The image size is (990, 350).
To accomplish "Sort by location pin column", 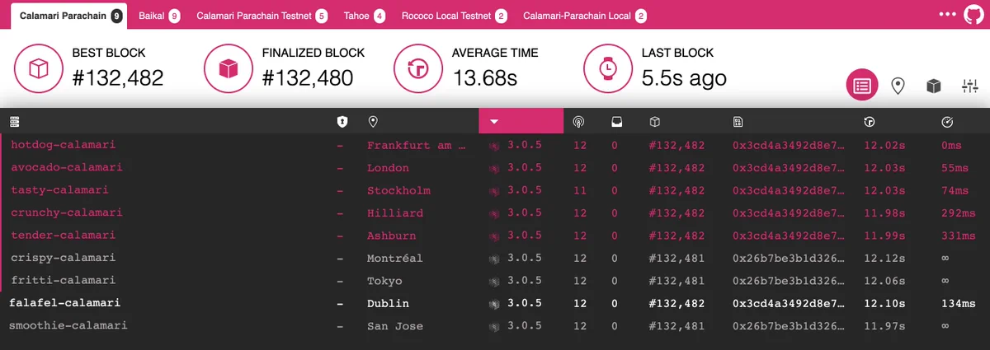I will coord(373,122).
